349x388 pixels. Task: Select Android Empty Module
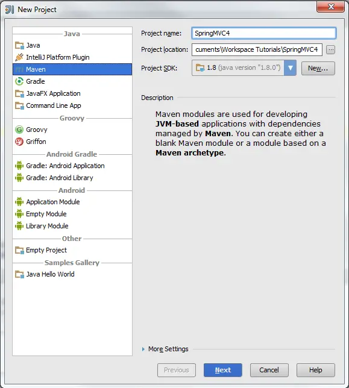click(72, 214)
